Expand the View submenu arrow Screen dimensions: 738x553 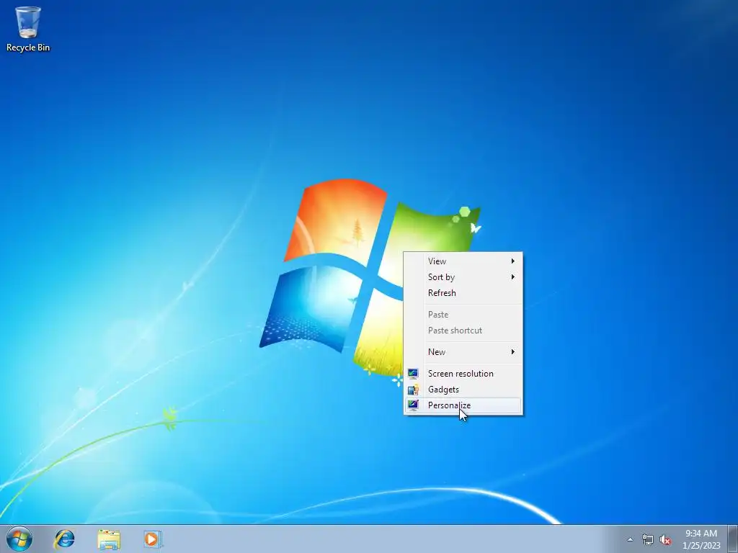tap(513, 261)
